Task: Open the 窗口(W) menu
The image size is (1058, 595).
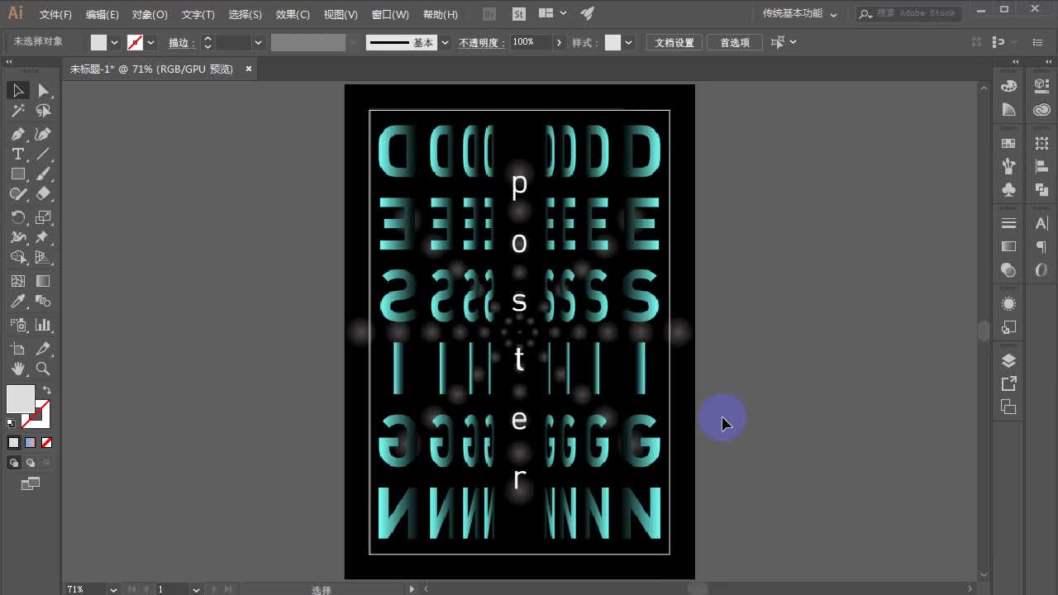Action: point(390,14)
